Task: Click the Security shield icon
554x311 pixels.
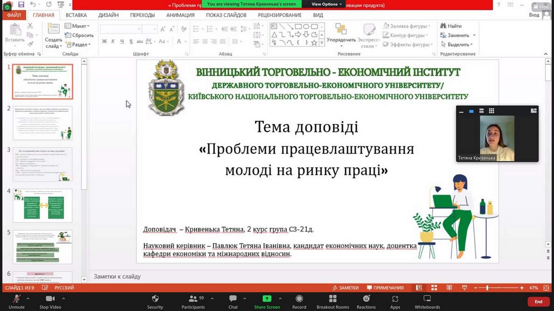Action: (x=155, y=299)
